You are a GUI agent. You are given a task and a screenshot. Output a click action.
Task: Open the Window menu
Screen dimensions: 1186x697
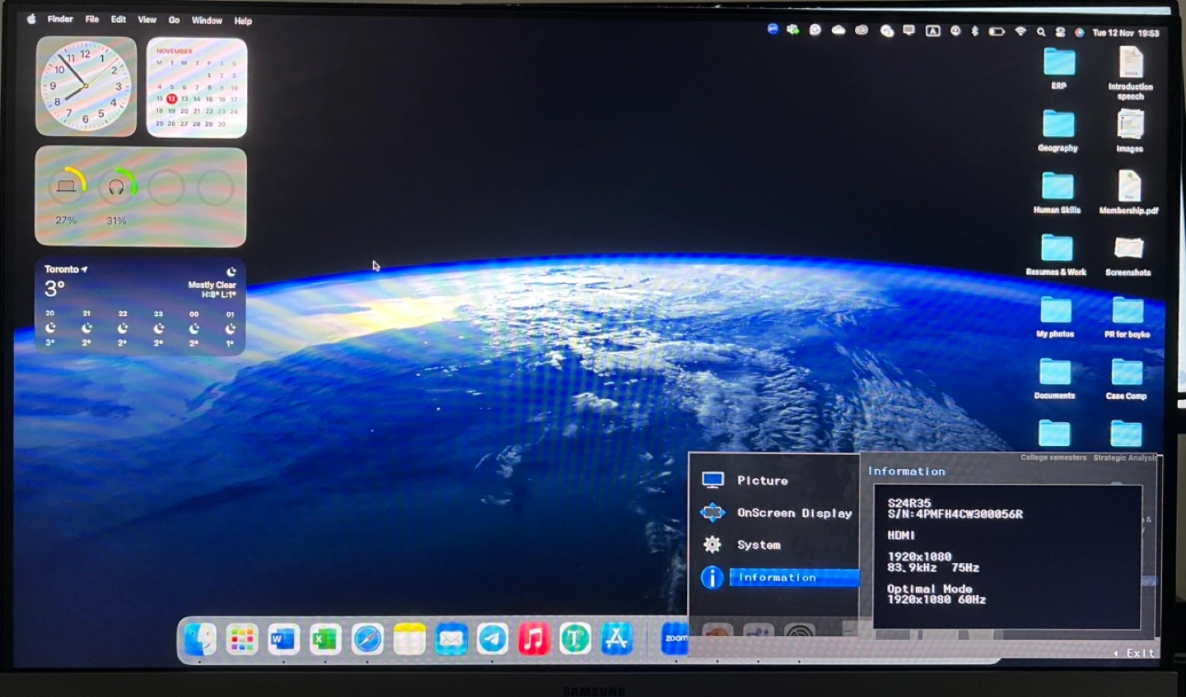coord(207,21)
